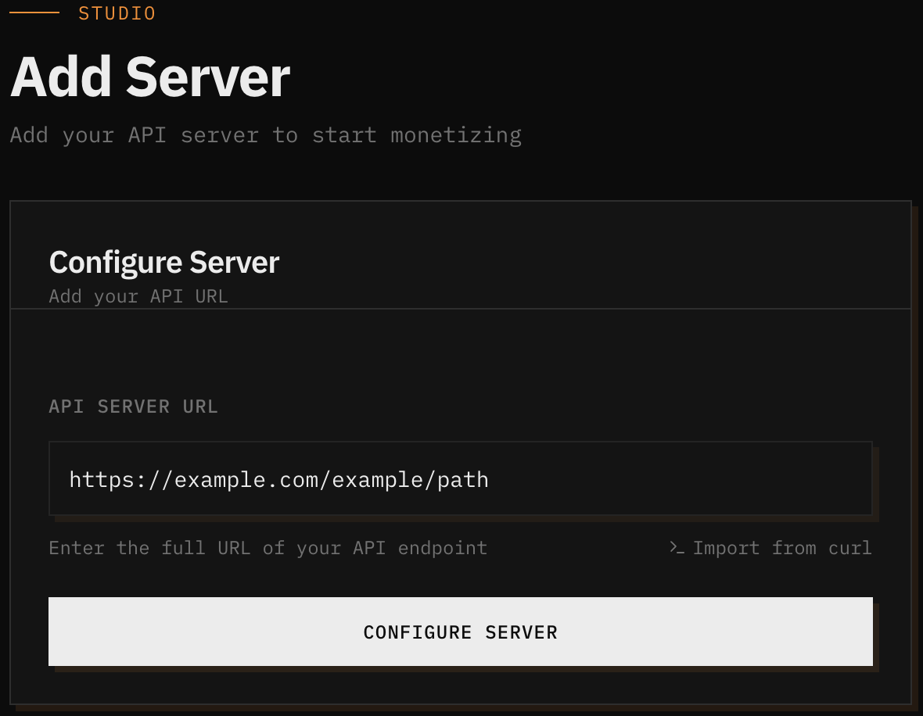This screenshot has width=923, height=716.
Task: Open Import from curl link
Action: click(770, 548)
